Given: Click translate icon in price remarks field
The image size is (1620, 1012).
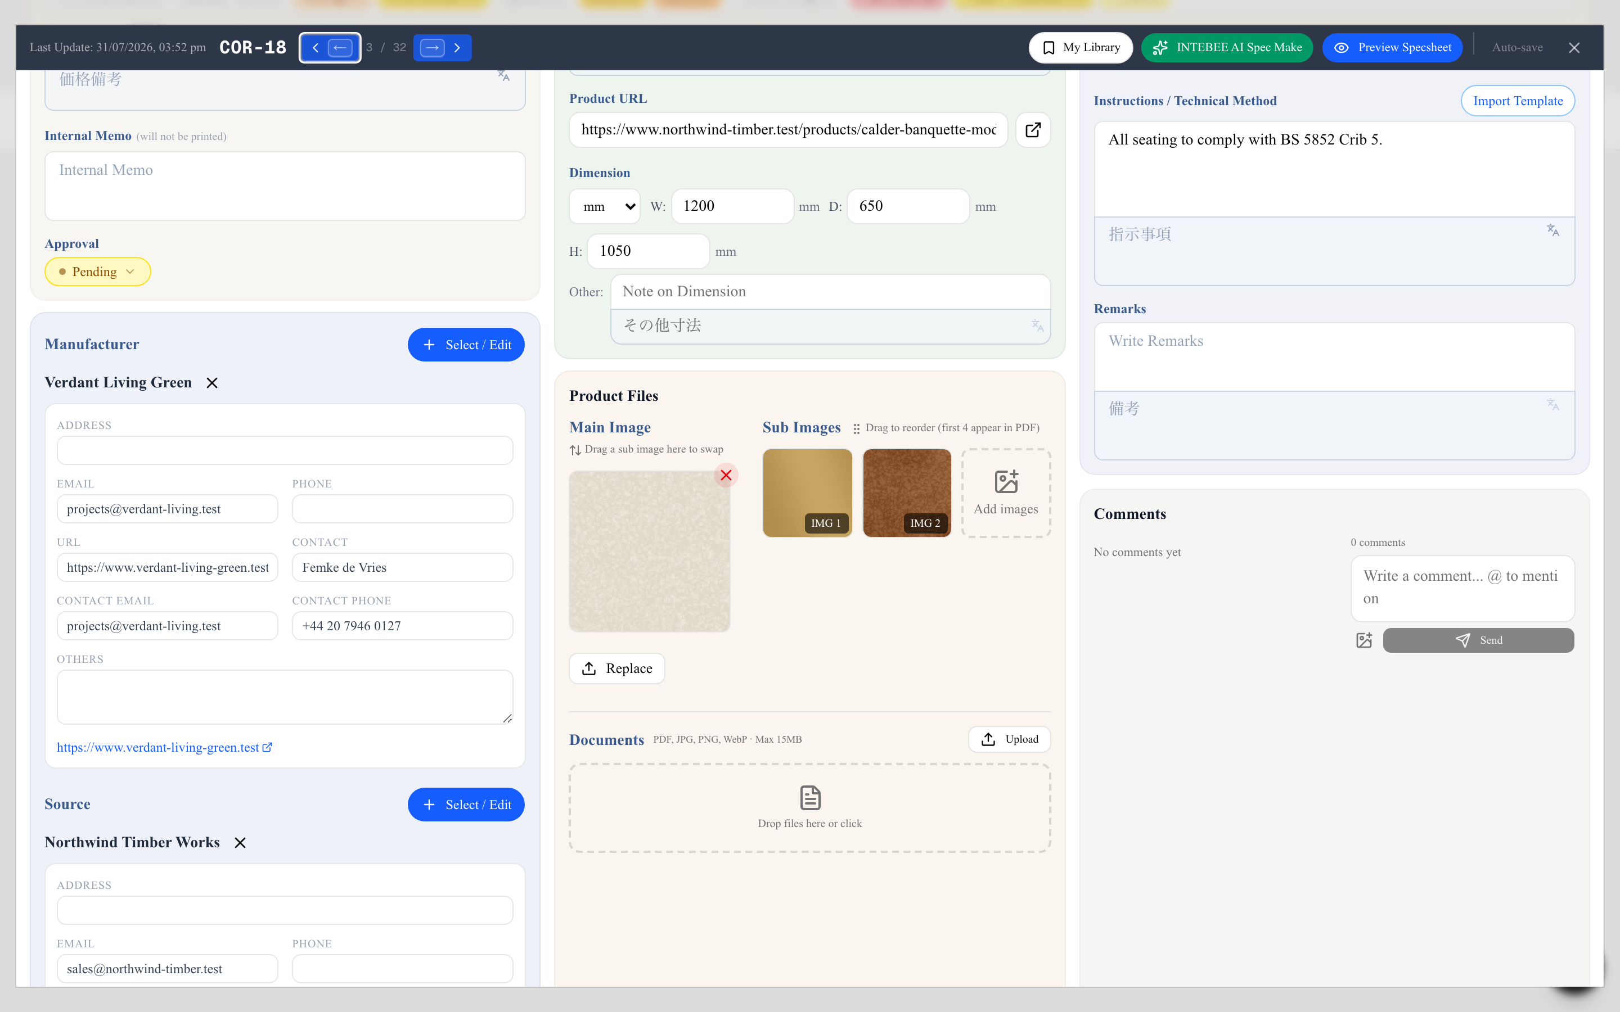Looking at the screenshot, I should click(503, 76).
